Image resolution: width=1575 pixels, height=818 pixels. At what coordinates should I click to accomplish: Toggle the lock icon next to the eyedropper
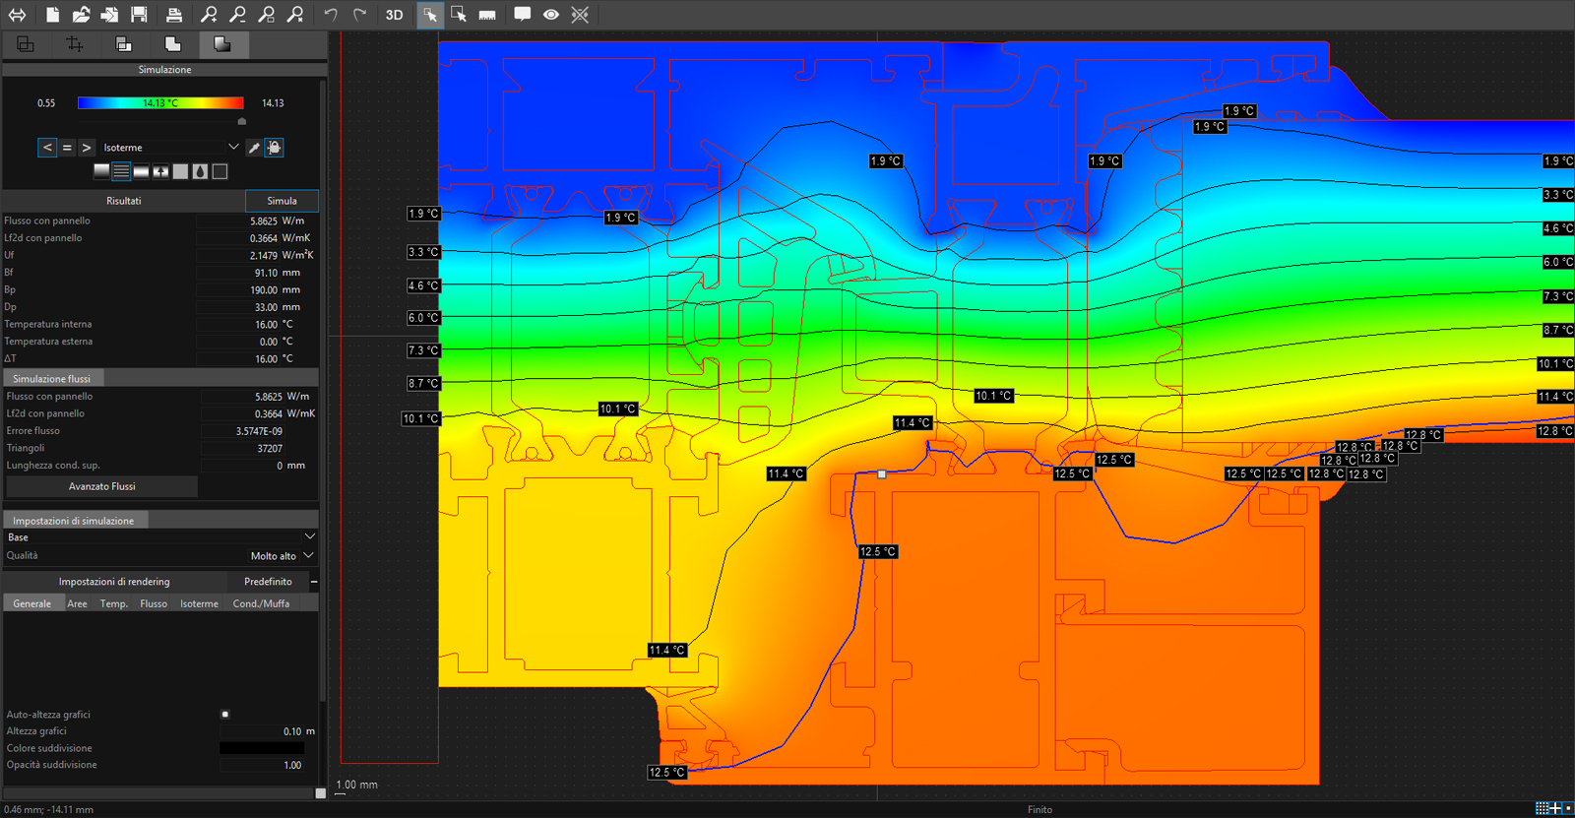(x=275, y=148)
